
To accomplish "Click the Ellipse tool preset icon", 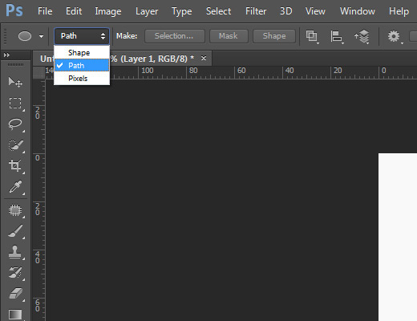I will point(25,36).
